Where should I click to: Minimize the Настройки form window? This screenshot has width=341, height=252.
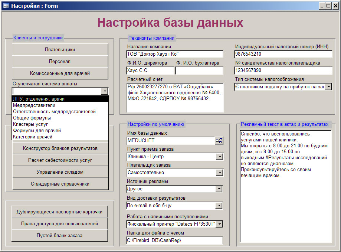322,6
